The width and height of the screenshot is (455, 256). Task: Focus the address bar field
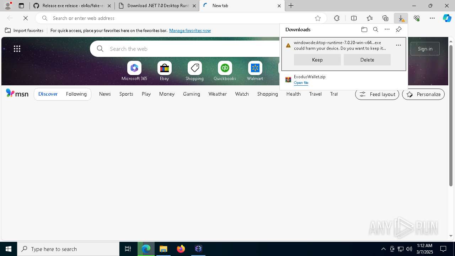coord(181,18)
